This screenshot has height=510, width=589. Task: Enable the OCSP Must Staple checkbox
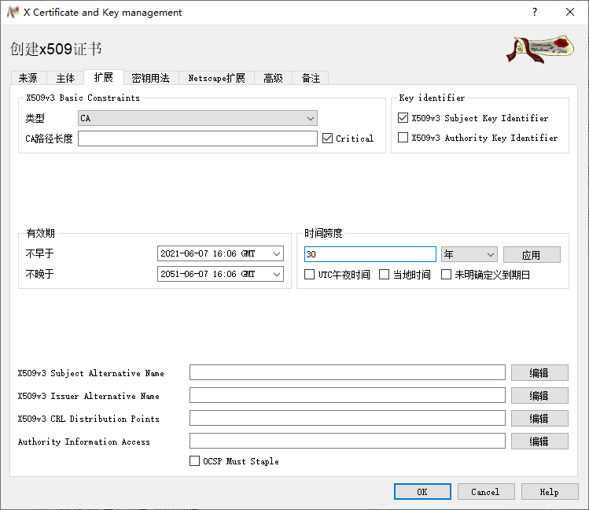[195, 461]
